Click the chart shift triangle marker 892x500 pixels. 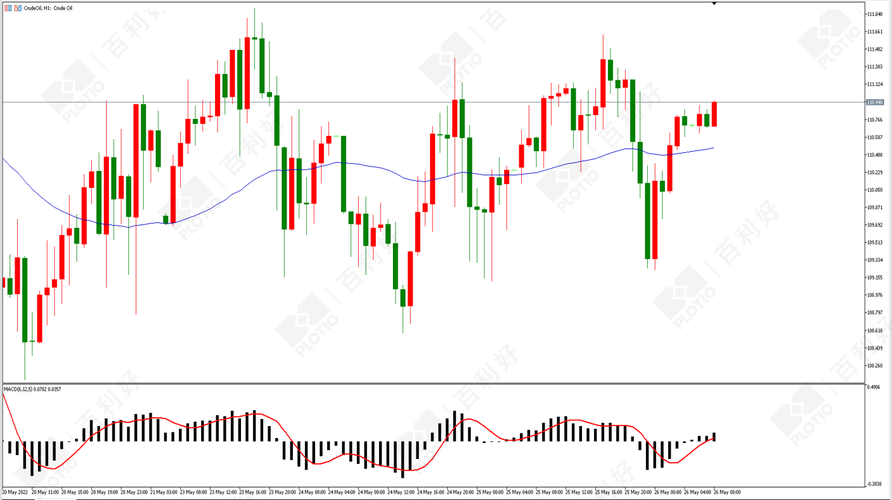714,4
